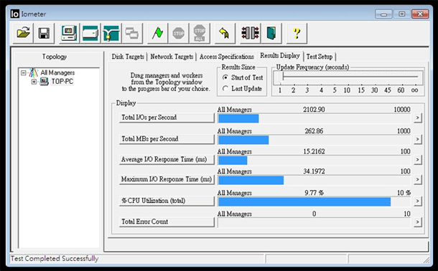Click the 262.86 MBs value
Screen dimensions: 438x271
point(314,131)
